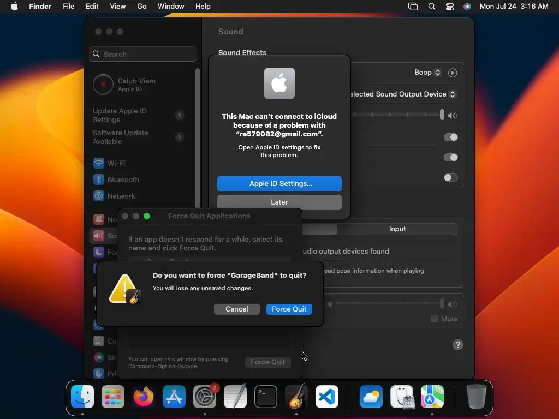The image size is (559, 419).
Task: Dismiss iCloud dialog with Later
Action: pos(279,202)
